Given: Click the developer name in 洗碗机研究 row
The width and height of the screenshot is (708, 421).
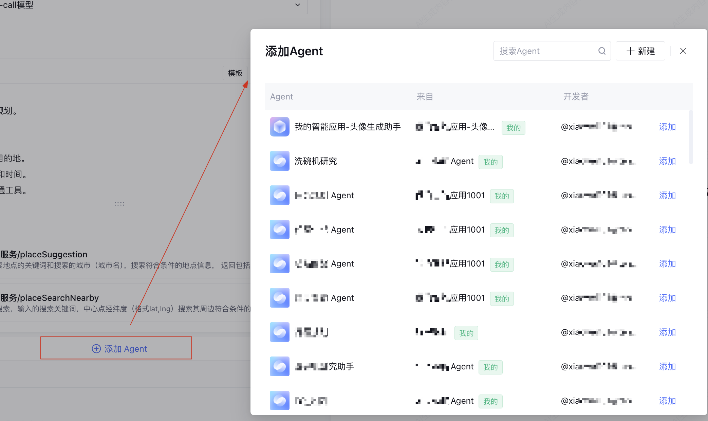Looking at the screenshot, I should coord(598,161).
